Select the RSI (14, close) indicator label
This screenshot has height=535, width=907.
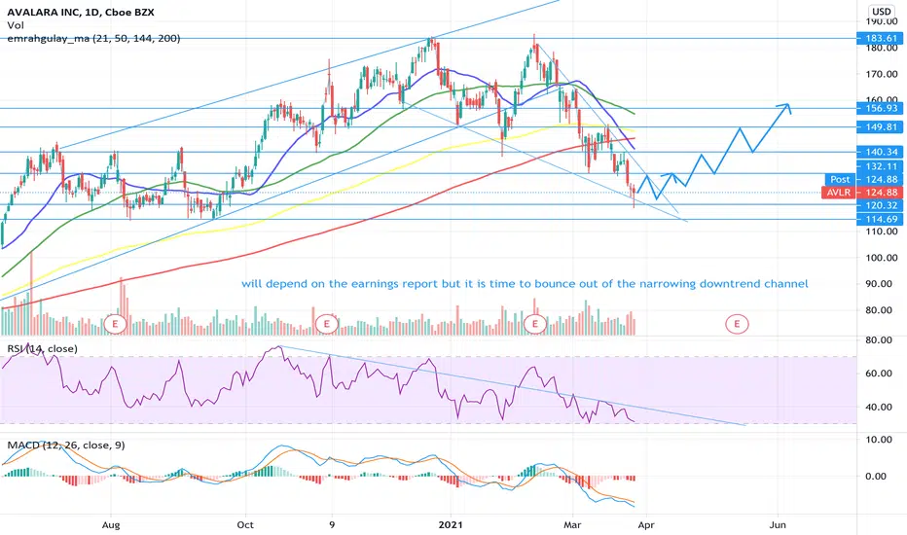click(x=42, y=349)
